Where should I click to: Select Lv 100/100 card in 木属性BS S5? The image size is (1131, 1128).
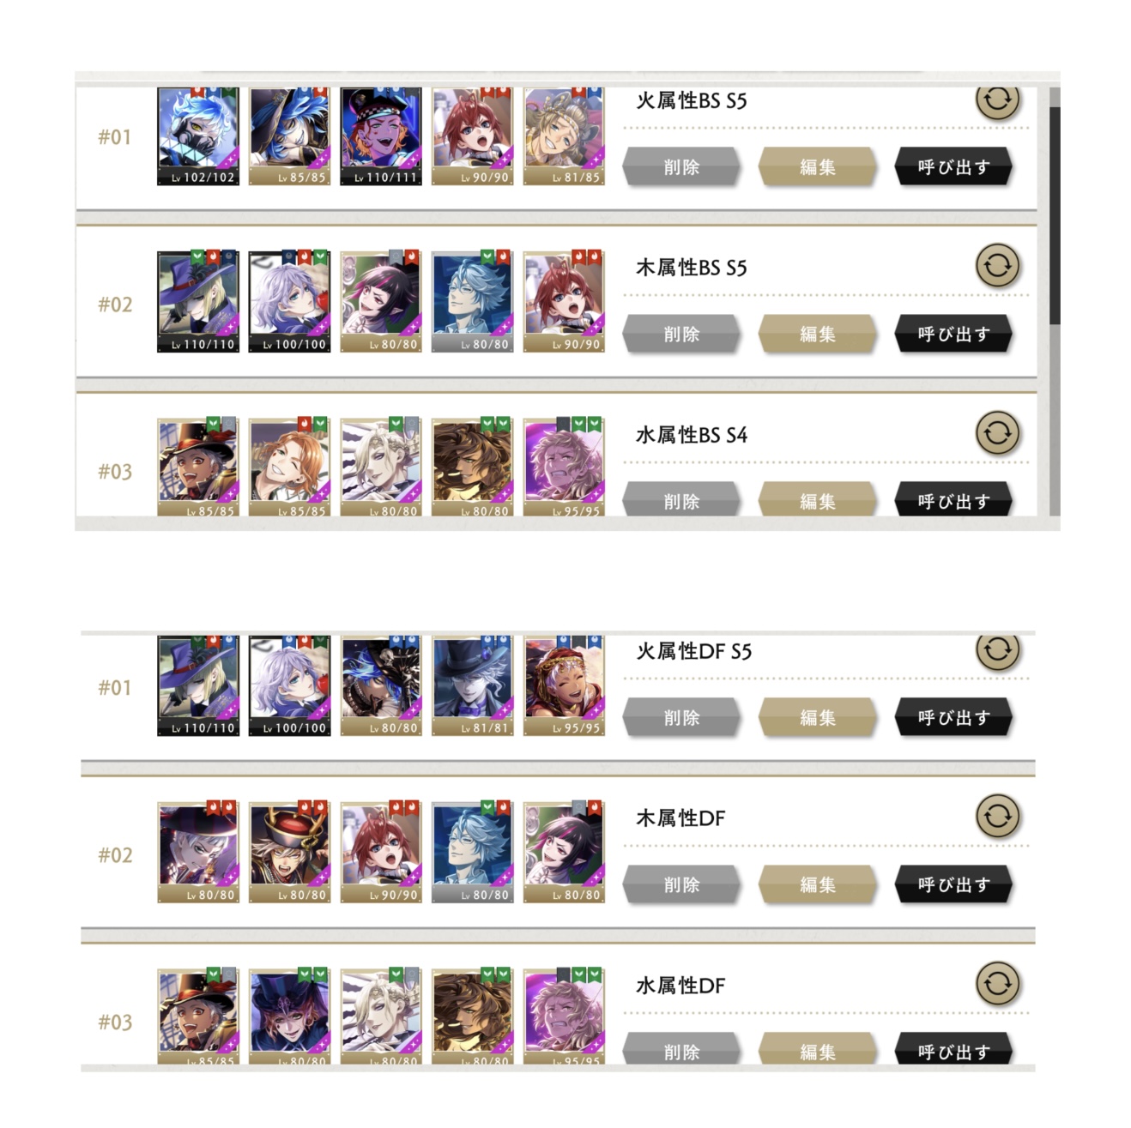pos(289,302)
